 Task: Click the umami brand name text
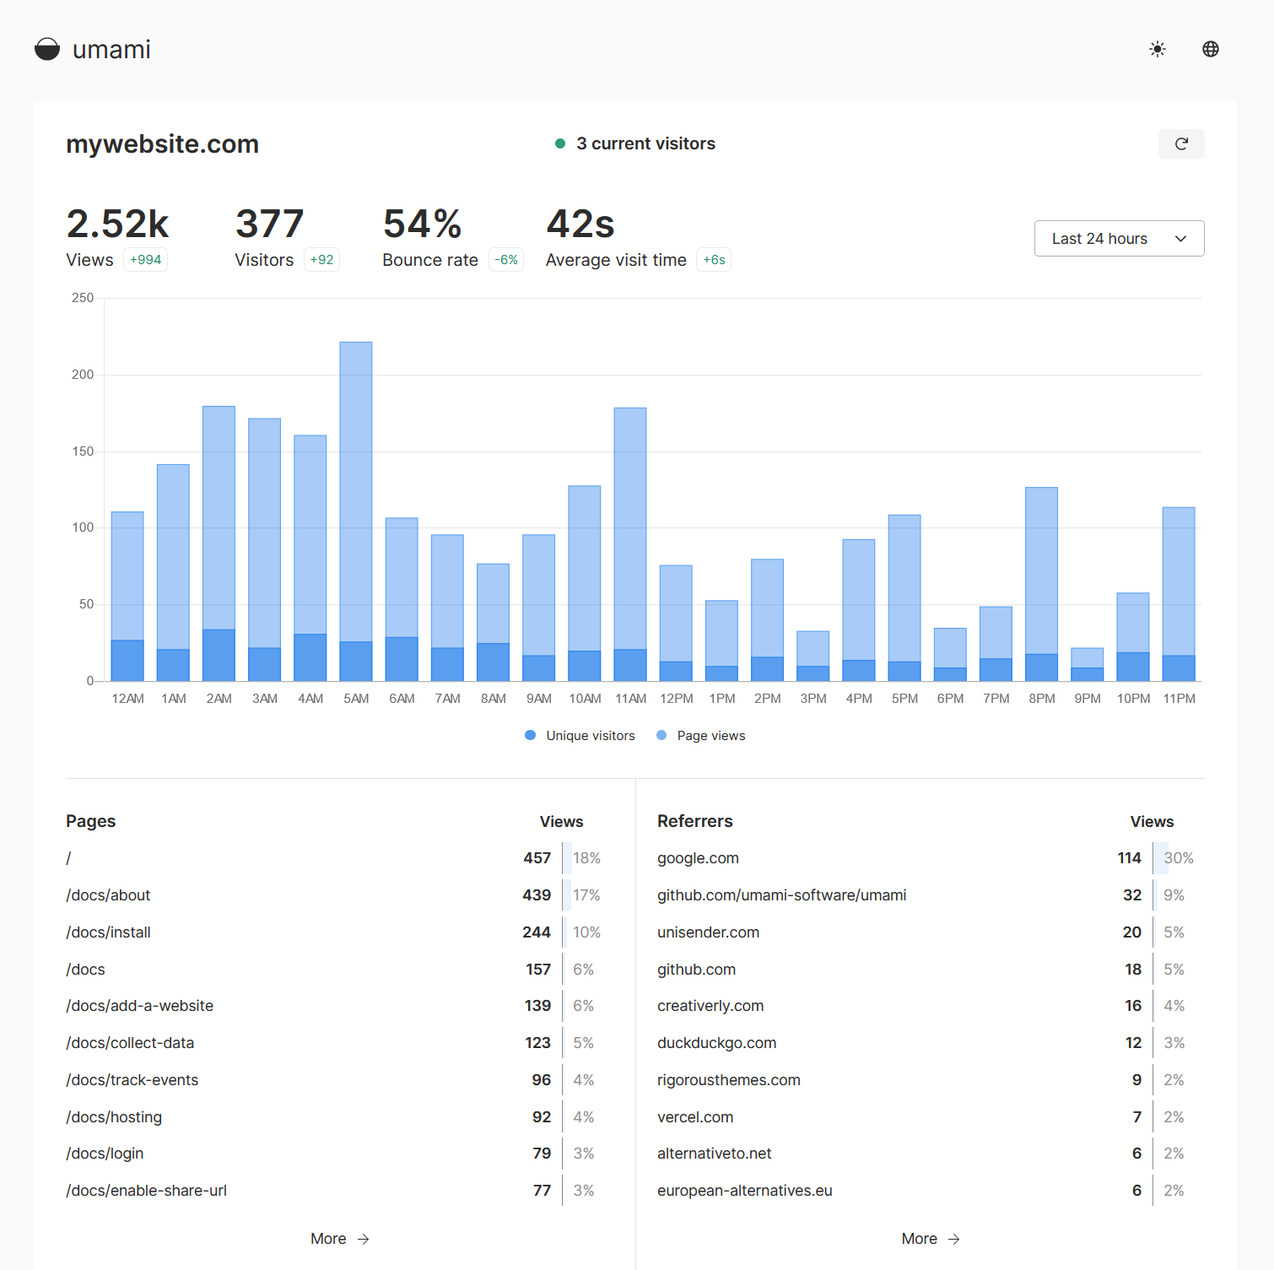click(111, 50)
